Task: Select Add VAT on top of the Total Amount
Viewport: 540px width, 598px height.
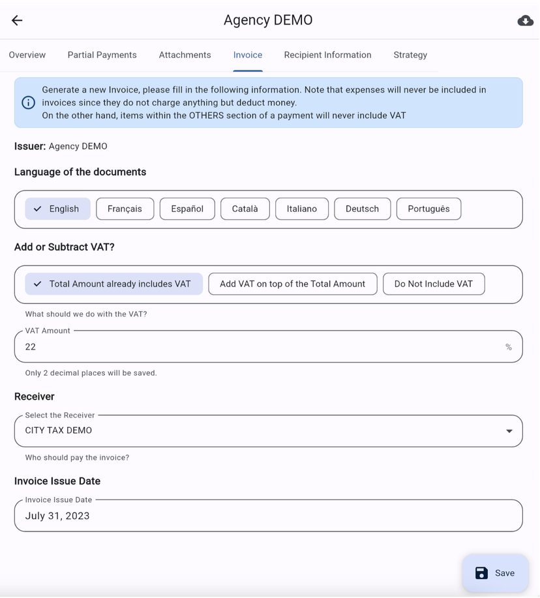Action: pyautogui.click(x=292, y=284)
